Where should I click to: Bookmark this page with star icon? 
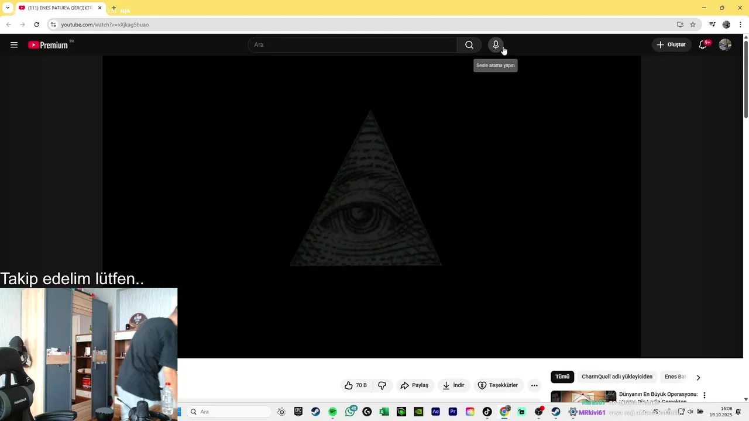693,25
